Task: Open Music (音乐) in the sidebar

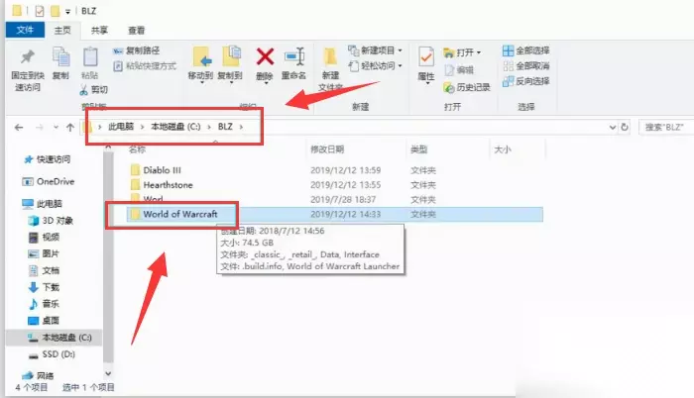Action: click(x=51, y=304)
